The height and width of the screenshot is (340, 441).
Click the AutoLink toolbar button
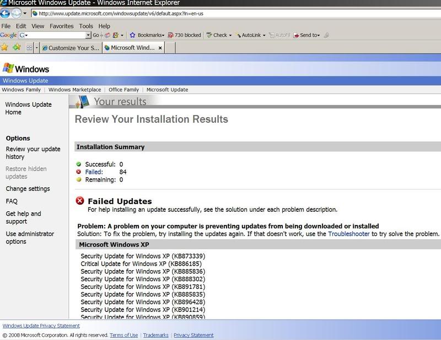[249, 35]
